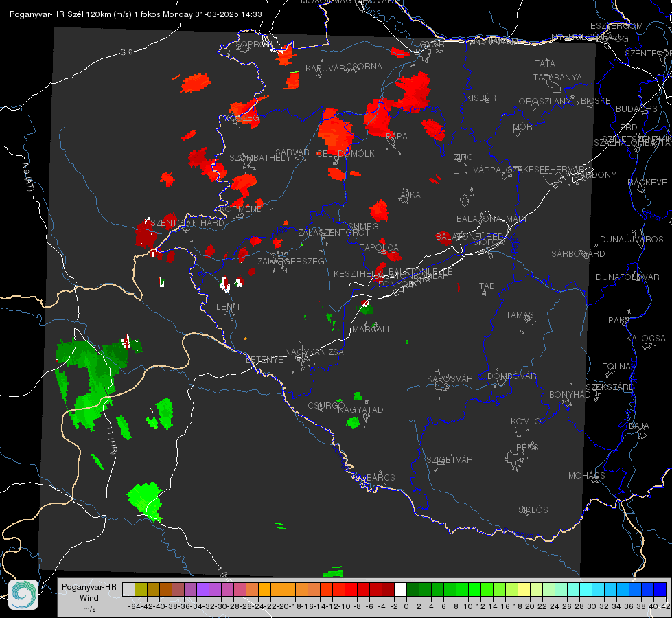Viewport: 672px width, 618px height.
Task: Click the BICSKE town label
Action: click(596, 101)
